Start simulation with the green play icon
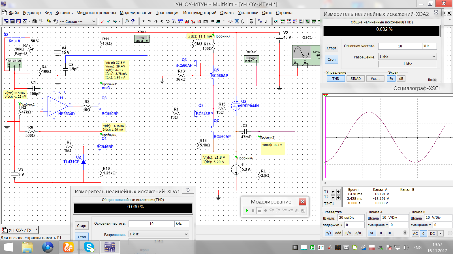The width and height of the screenshot is (453, 254). pos(247,211)
